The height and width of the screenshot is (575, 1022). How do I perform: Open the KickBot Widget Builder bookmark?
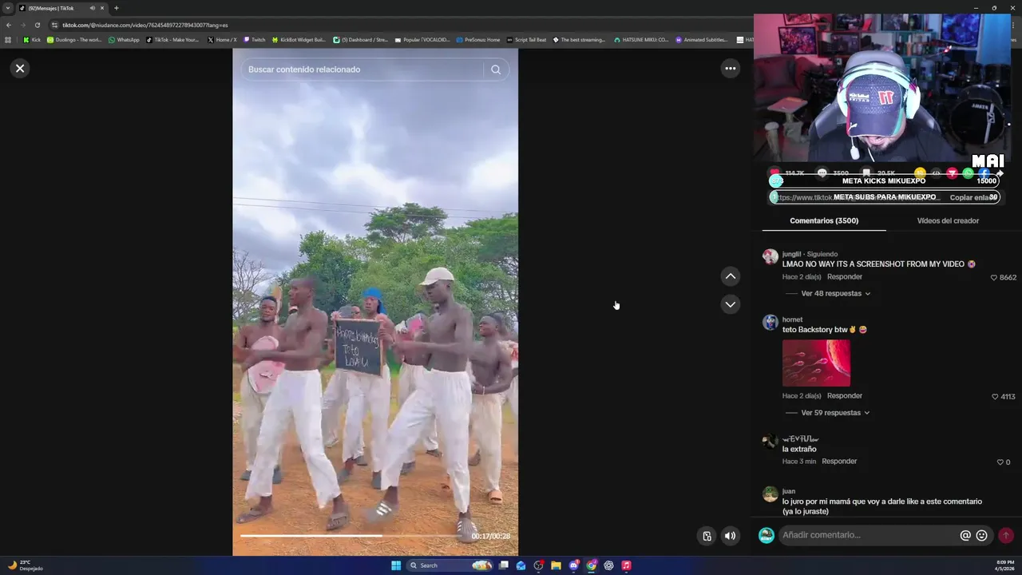(x=299, y=39)
